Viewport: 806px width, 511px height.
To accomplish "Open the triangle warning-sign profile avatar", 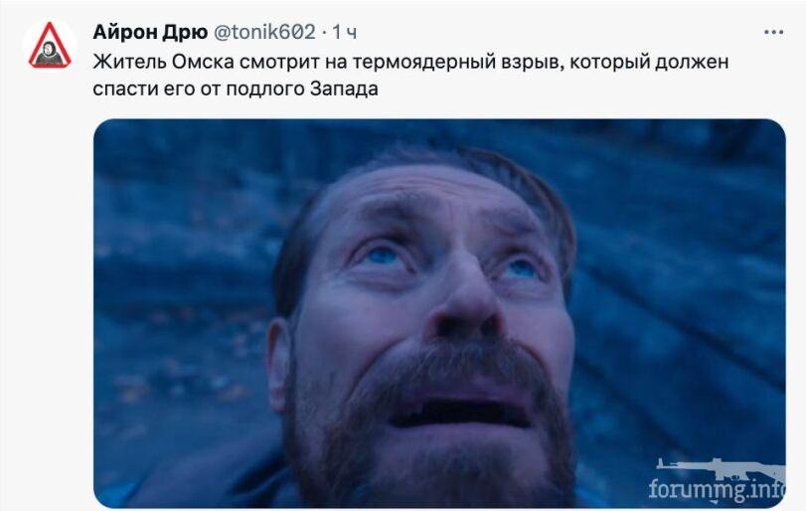I will pos(50,46).
